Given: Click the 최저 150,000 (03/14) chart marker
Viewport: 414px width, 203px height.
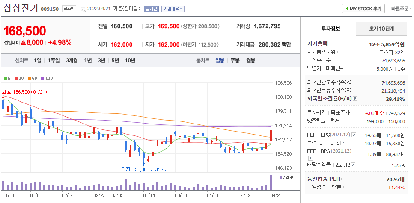Looking at the screenshot, I should tap(144, 169).
